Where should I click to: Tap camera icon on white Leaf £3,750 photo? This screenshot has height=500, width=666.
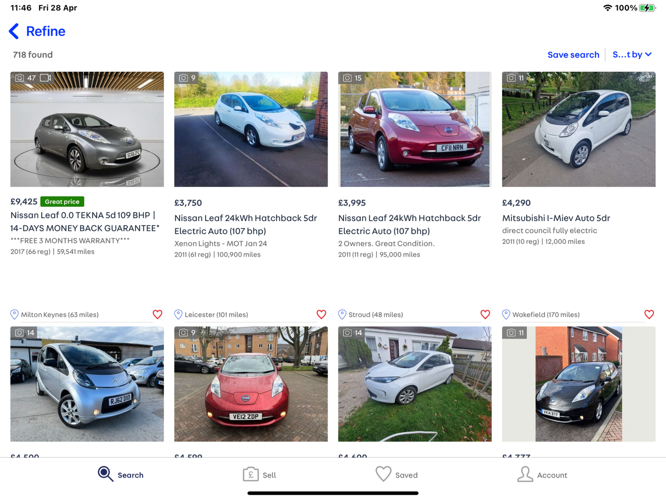(x=183, y=78)
